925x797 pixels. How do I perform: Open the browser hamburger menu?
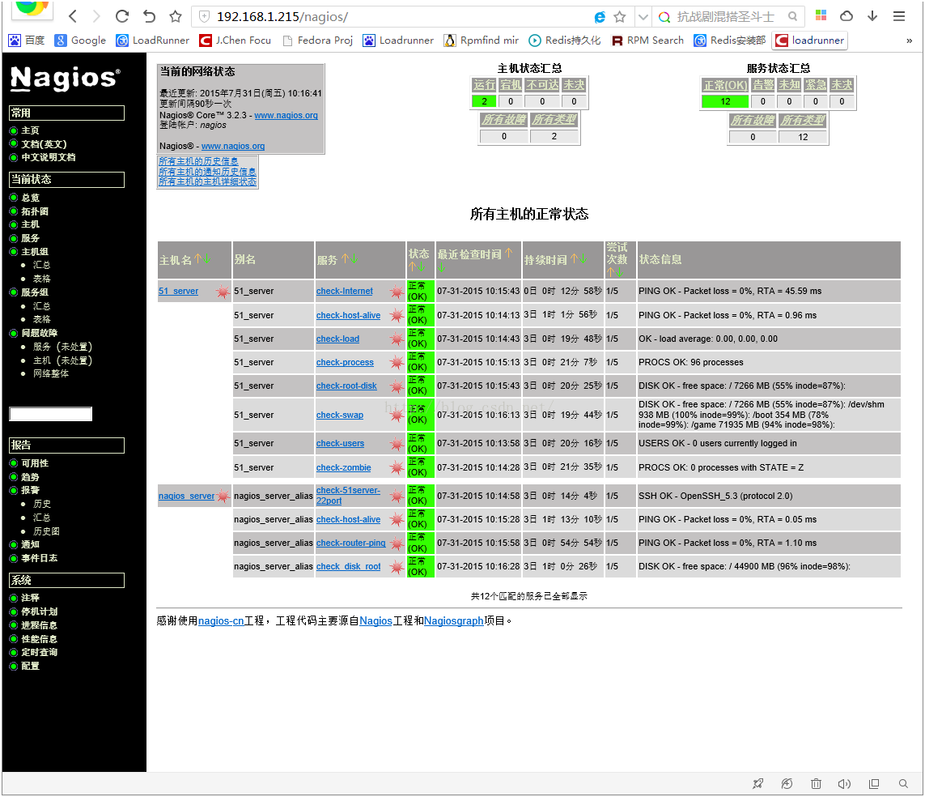(x=899, y=16)
